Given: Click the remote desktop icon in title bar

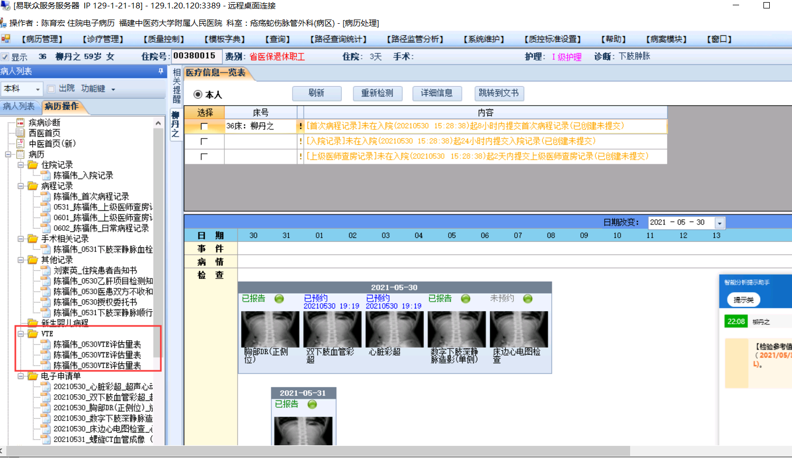Looking at the screenshot, I should pyautogui.click(x=5, y=6).
